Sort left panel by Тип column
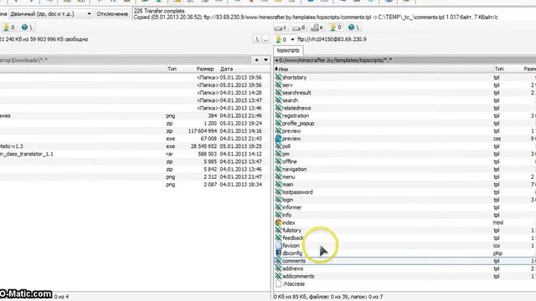The height and width of the screenshot is (301, 536). coord(172,69)
